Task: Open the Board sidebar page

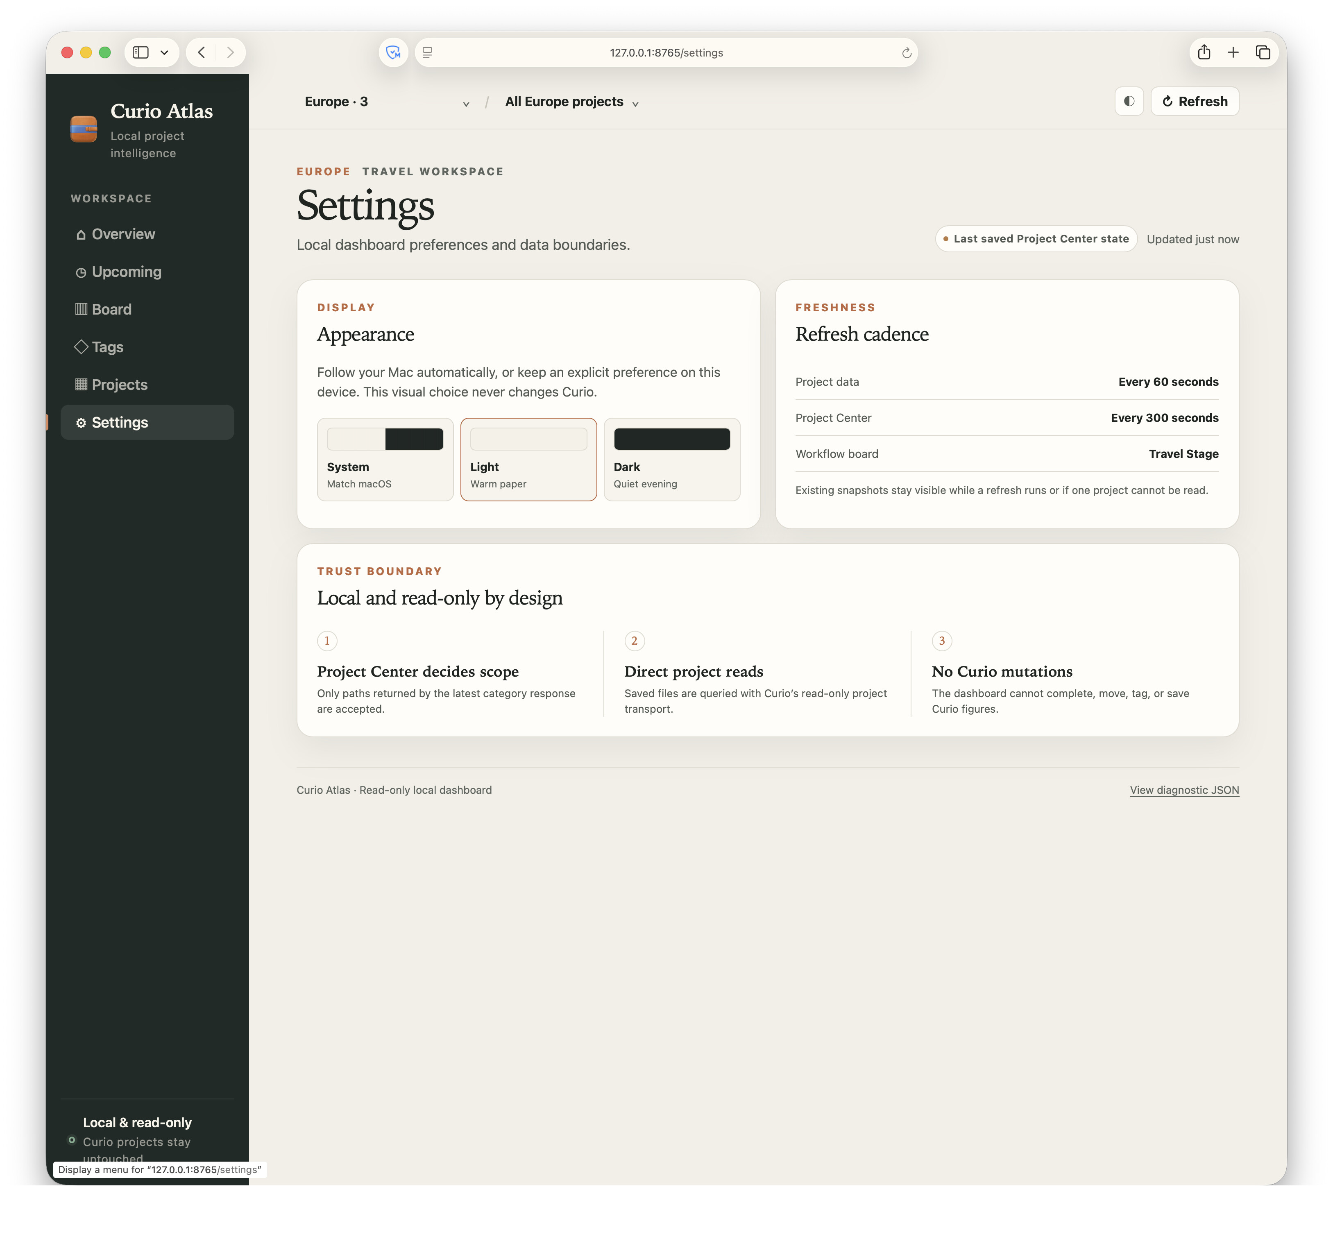Action: [x=147, y=309]
